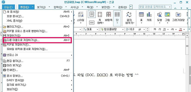
Task: Open 입력(D) menu
Action: coord(58,7)
